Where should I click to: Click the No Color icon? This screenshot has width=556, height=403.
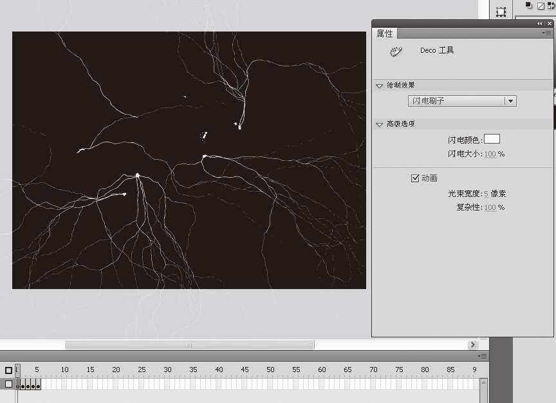tap(541, 6)
